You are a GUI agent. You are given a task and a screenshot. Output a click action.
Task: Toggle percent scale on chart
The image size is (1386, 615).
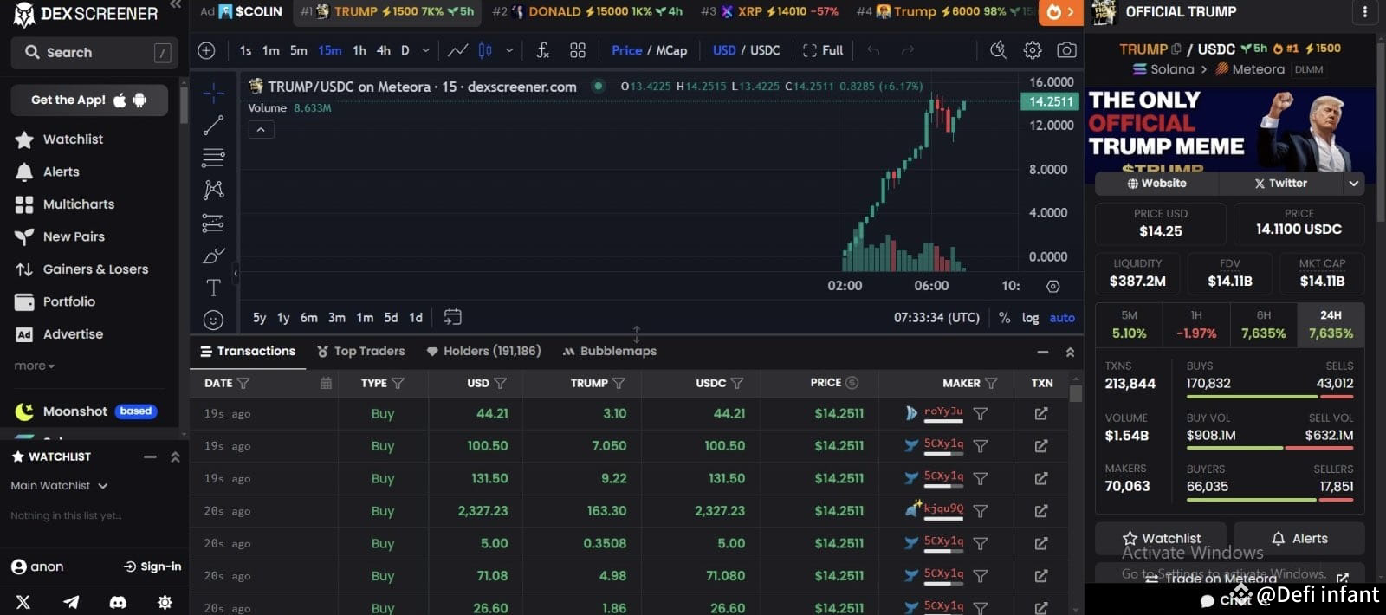pyautogui.click(x=1004, y=318)
